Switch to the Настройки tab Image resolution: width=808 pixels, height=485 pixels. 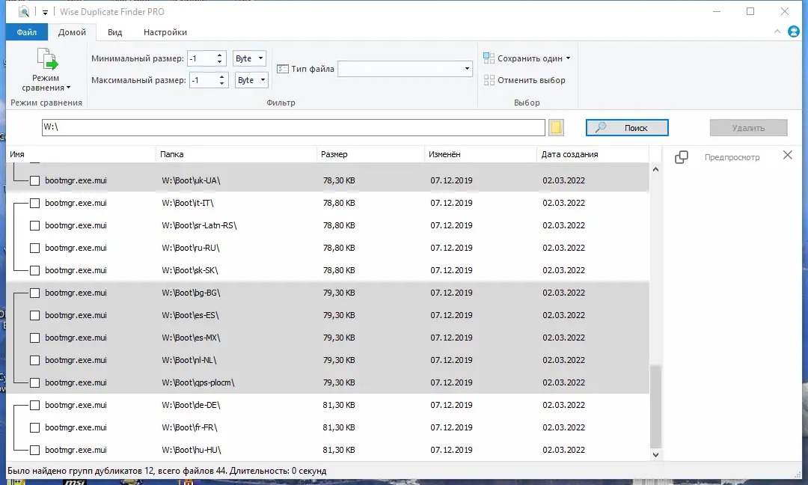click(165, 32)
